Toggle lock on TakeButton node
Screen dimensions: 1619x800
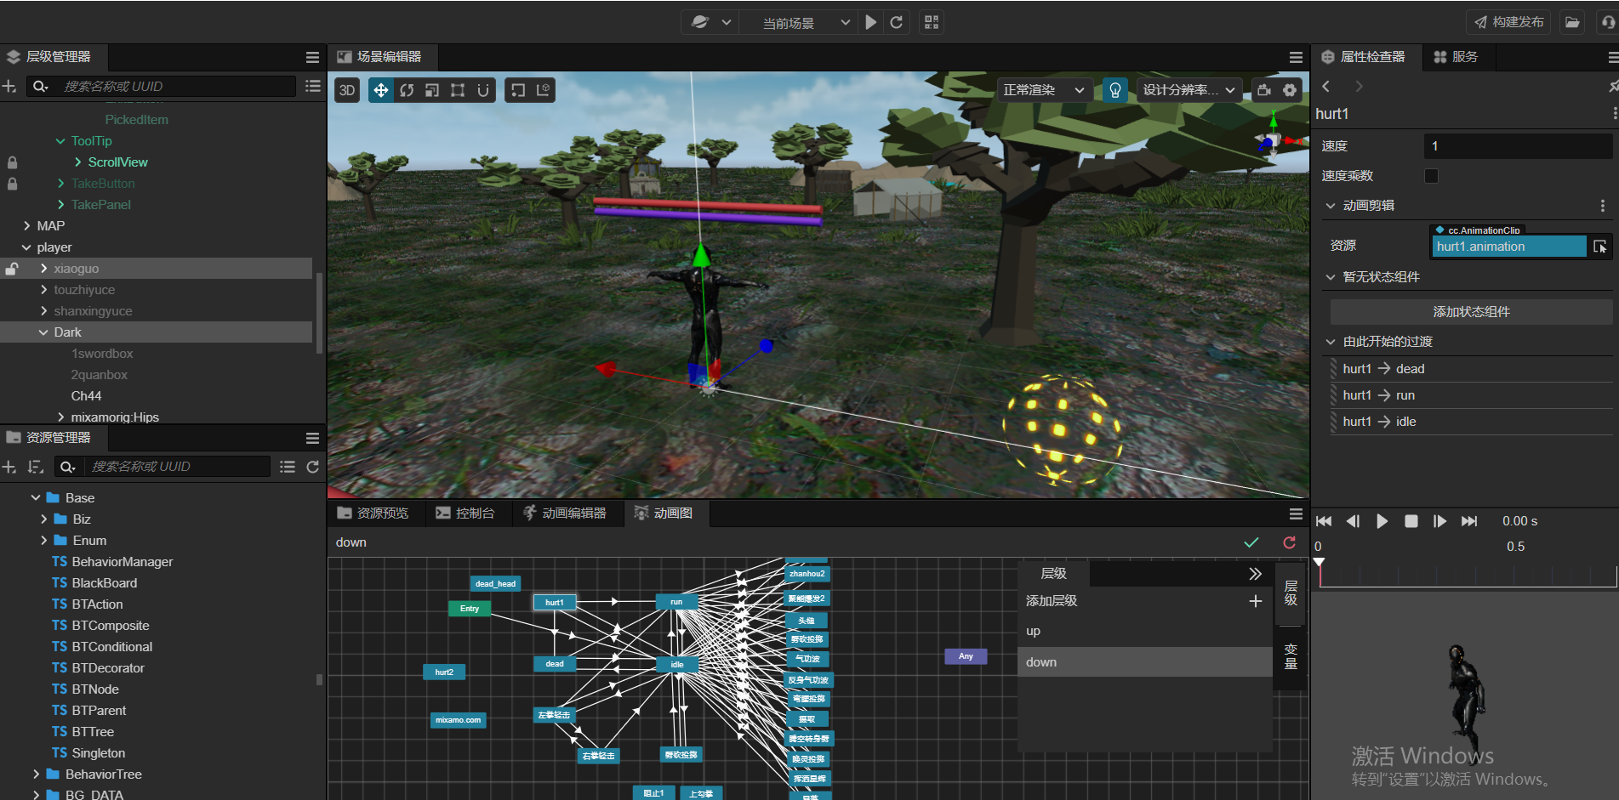click(12, 184)
